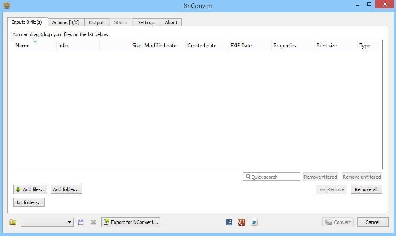This screenshot has height=236, width=396.
Task: Click the Remove all button
Action: 366,189
